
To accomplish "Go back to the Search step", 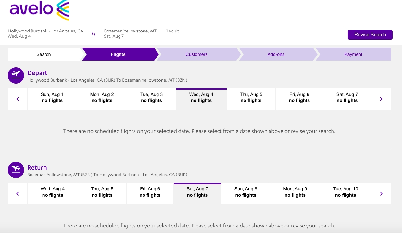I will 44,54.
